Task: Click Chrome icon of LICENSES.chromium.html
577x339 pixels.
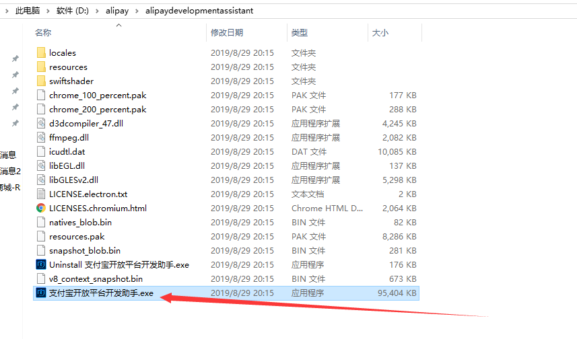Action: point(41,208)
